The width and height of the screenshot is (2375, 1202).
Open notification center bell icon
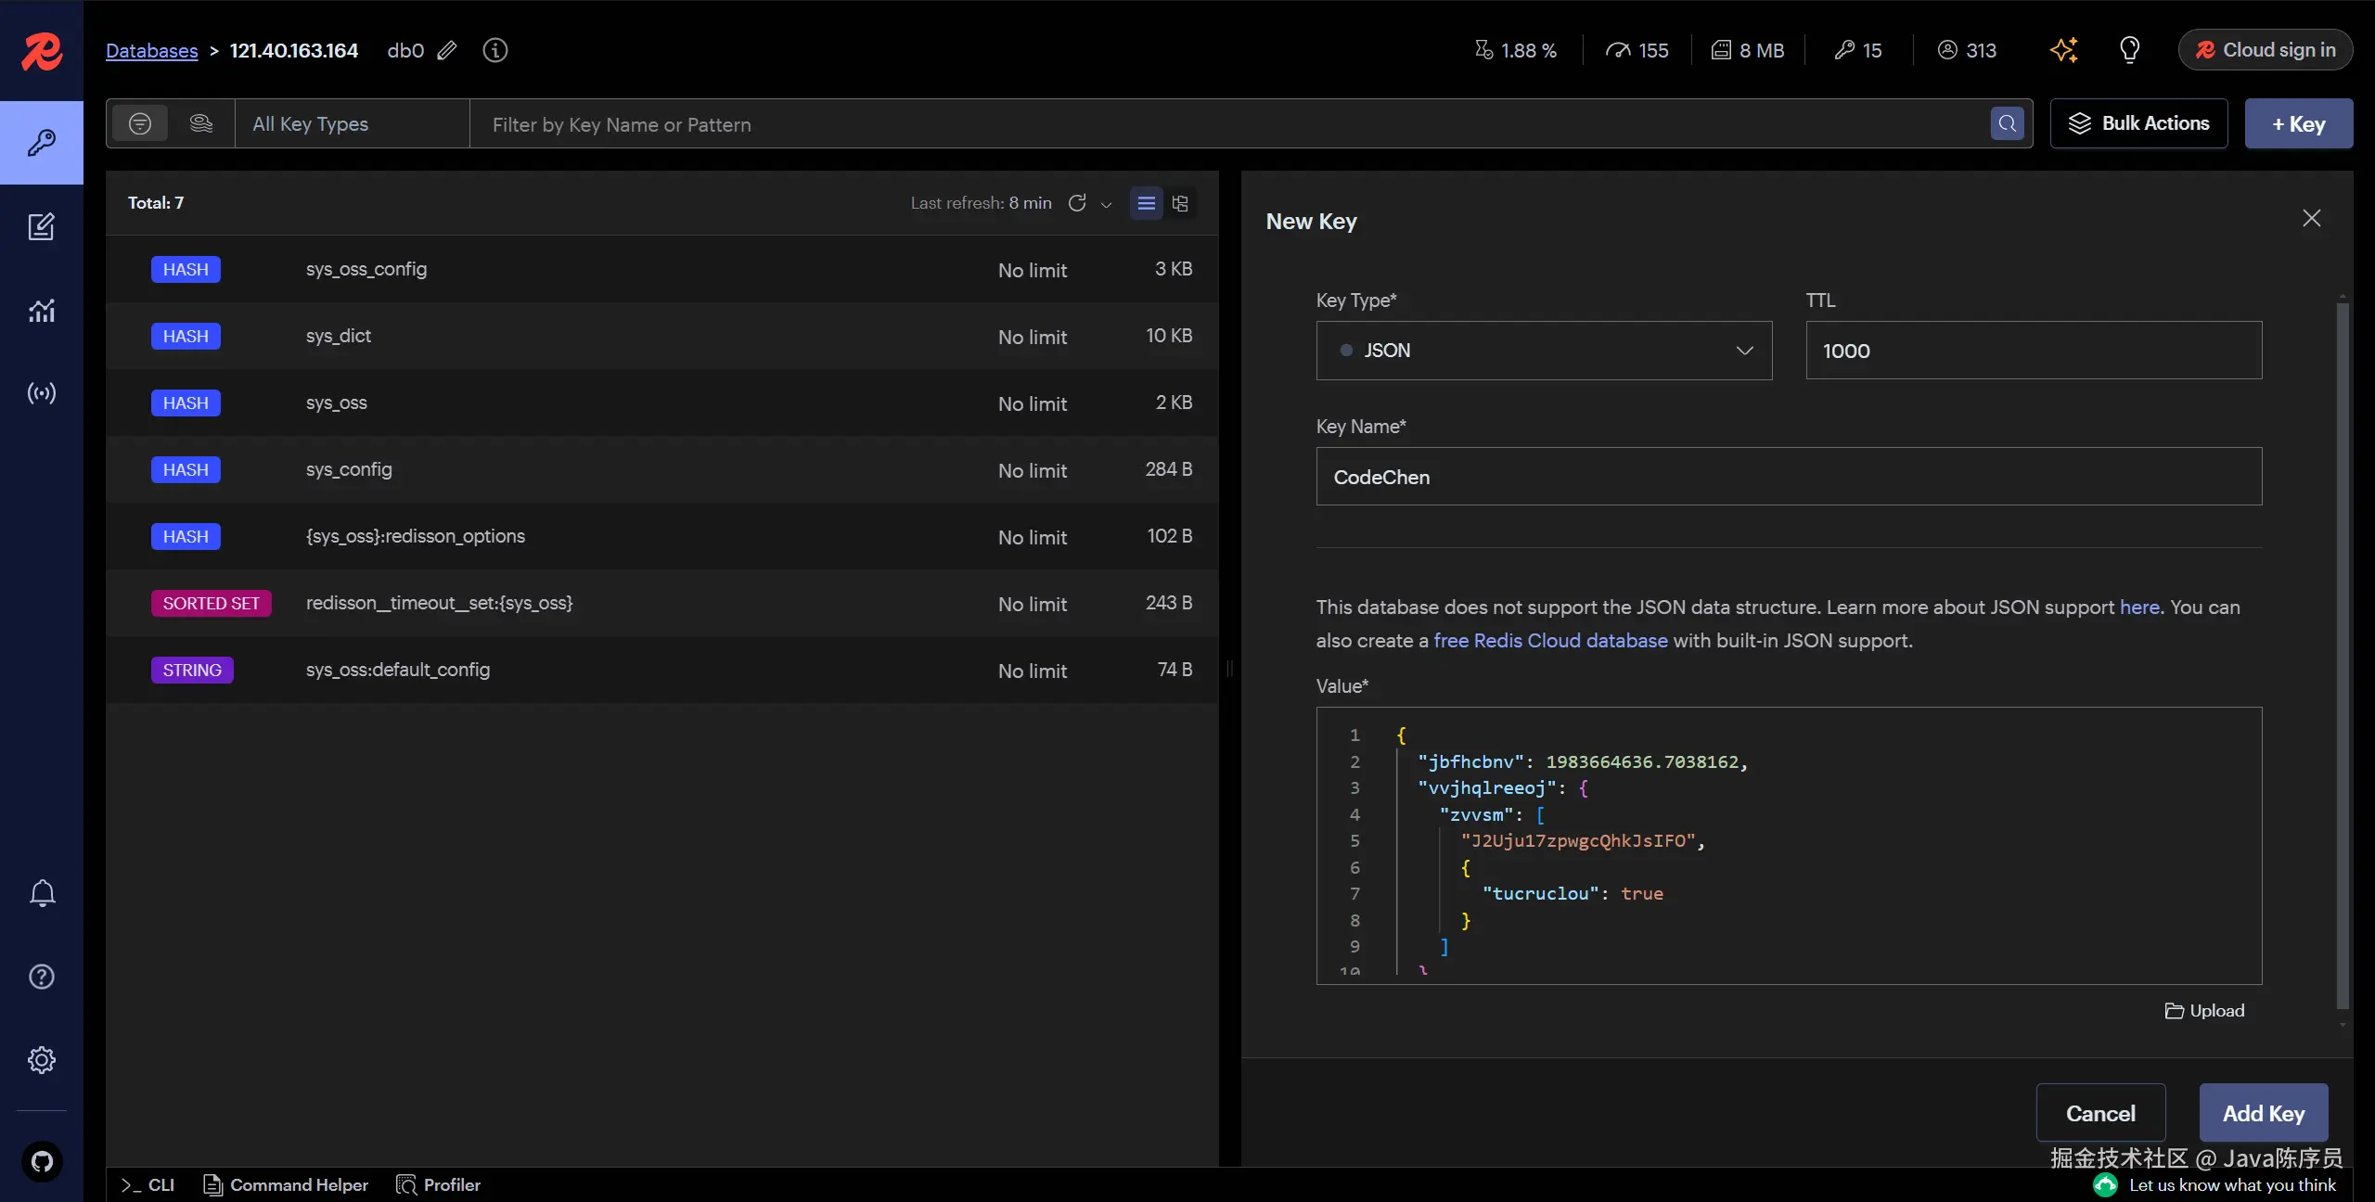(x=42, y=893)
